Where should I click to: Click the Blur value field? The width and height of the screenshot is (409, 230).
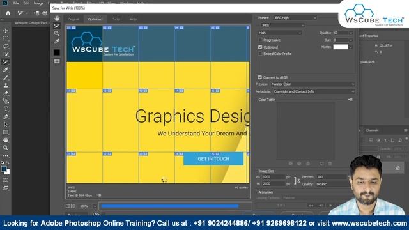(x=341, y=40)
